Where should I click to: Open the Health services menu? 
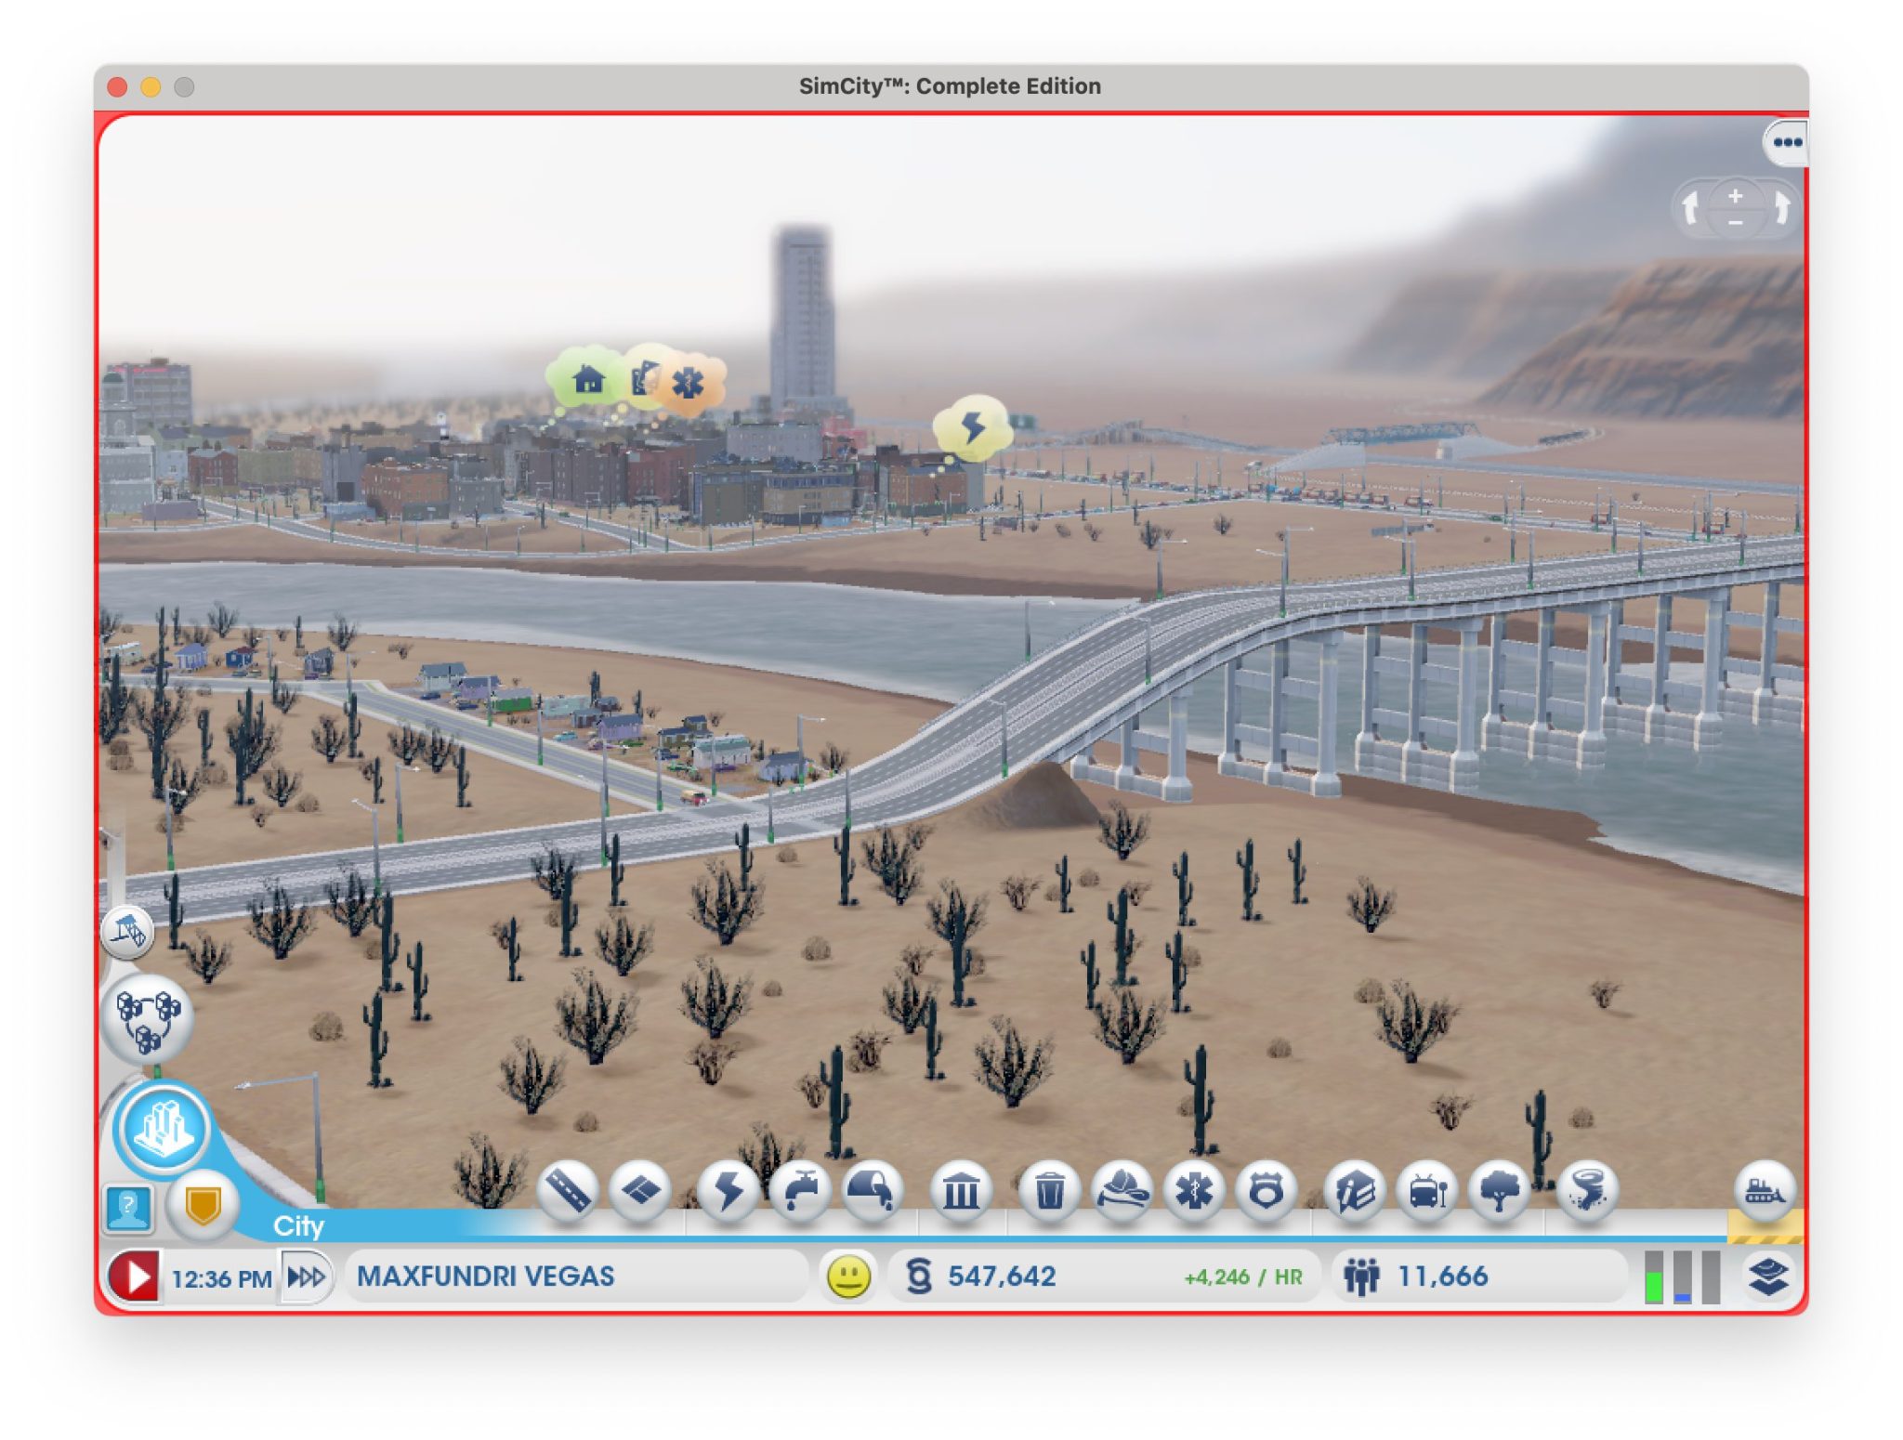[x=1194, y=1189]
